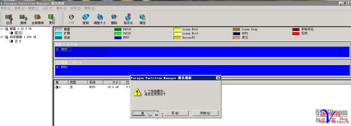
Task: Click the HPFS navy legend swatch
Action: pos(237,34)
